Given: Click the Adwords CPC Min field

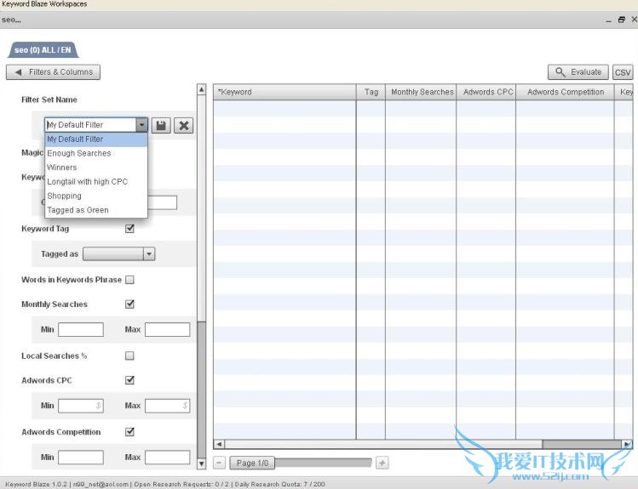Looking at the screenshot, I should pyautogui.click(x=81, y=406).
